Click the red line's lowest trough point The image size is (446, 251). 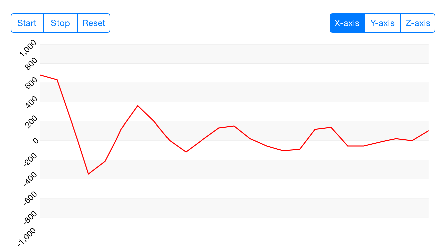(88, 174)
